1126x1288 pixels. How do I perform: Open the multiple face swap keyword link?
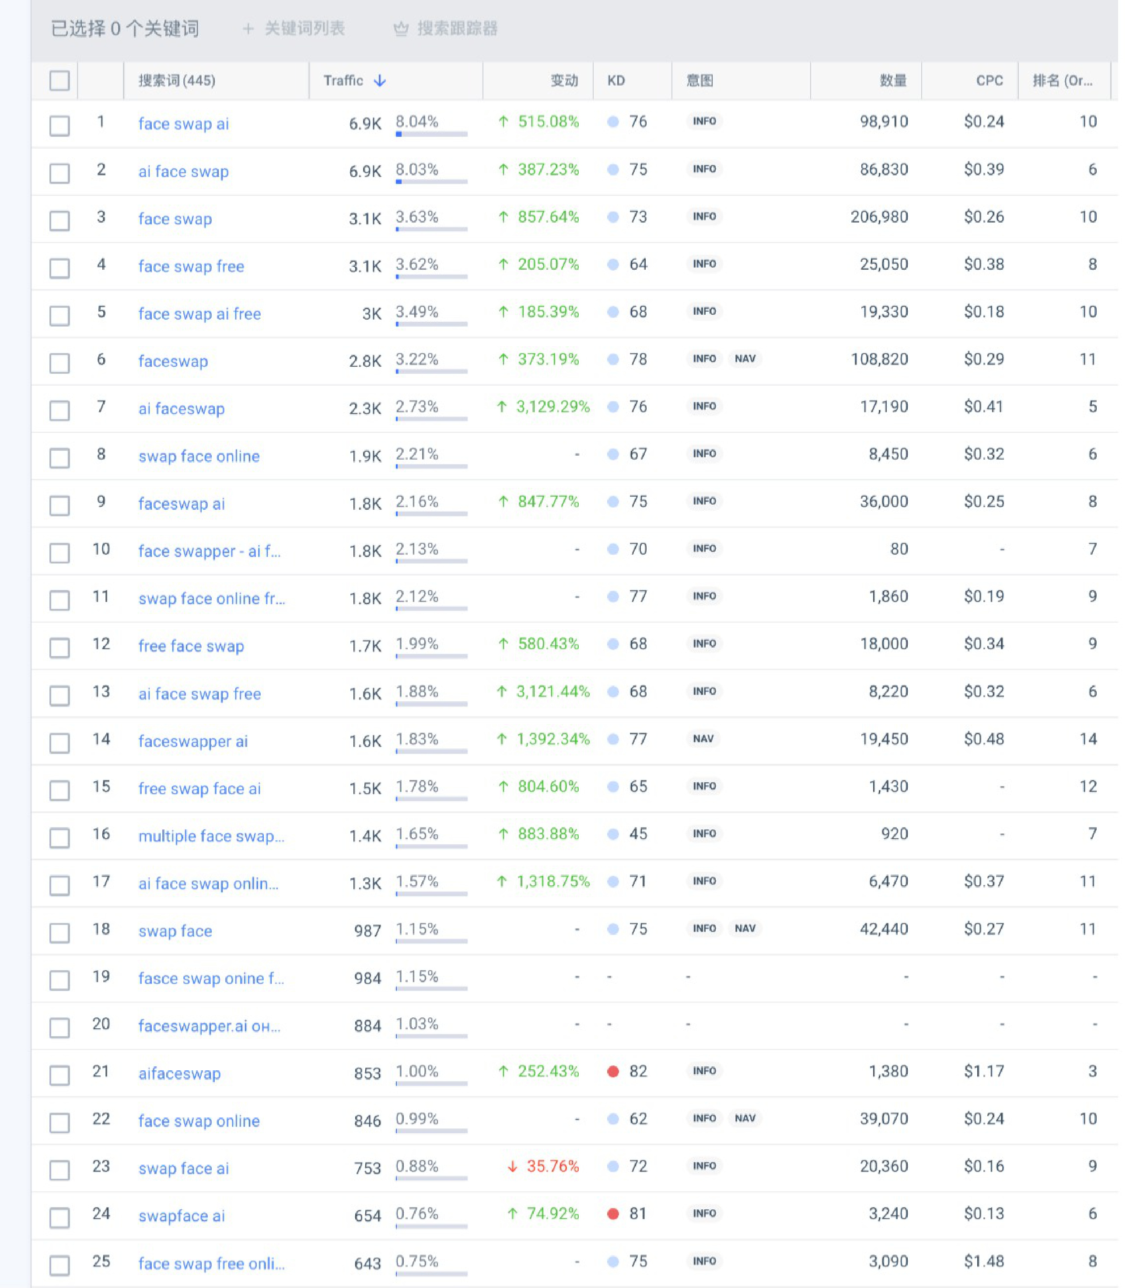[211, 836]
